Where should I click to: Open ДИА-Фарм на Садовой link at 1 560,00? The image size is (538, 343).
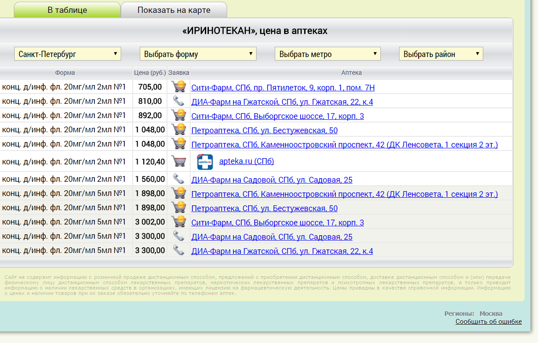click(272, 180)
